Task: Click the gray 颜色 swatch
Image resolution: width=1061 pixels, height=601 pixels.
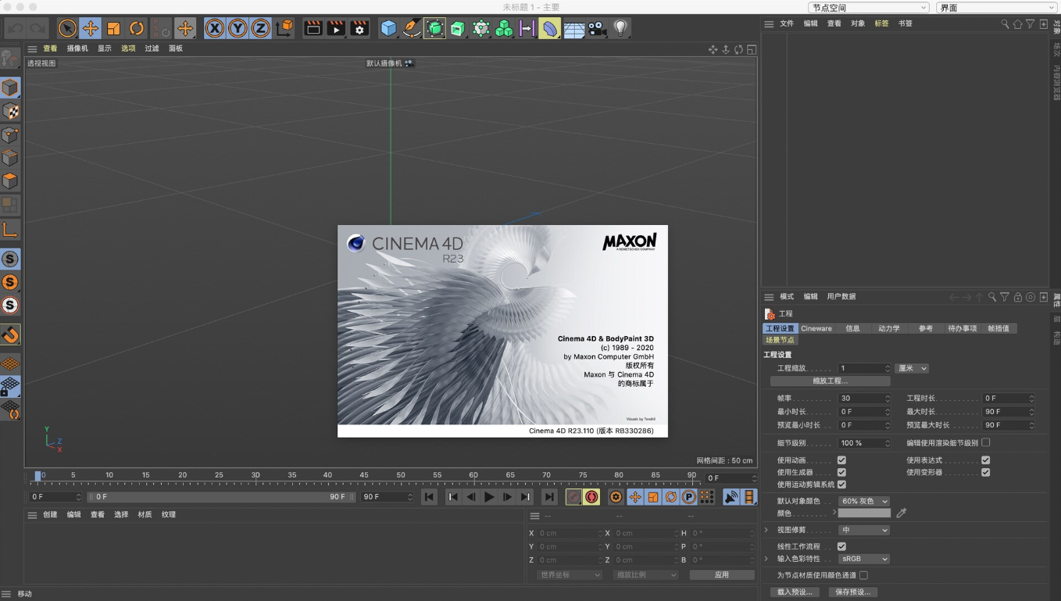Action: [864, 513]
